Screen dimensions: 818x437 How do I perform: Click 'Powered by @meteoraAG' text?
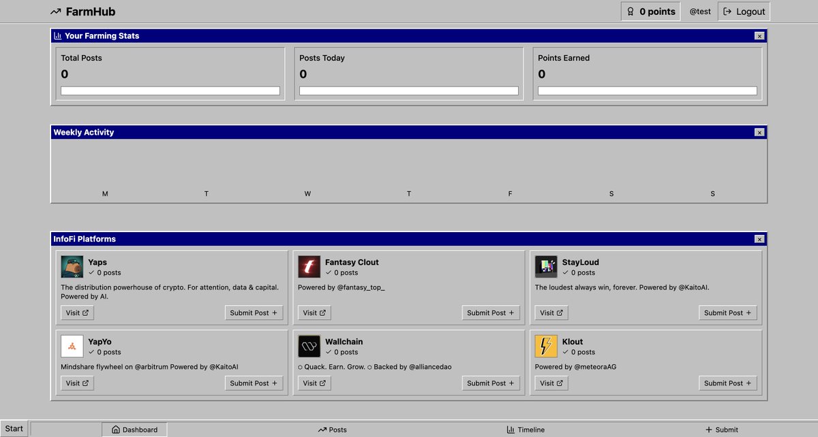tap(575, 367)
